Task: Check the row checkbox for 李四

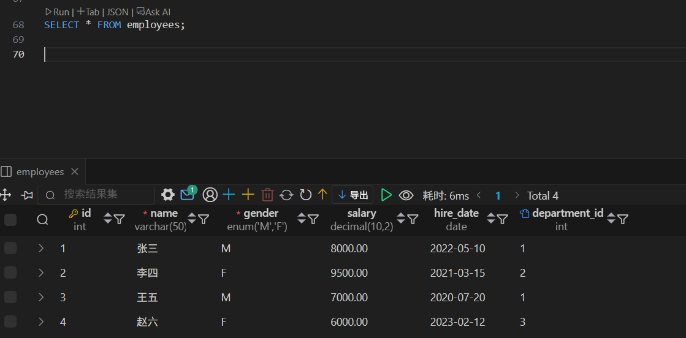Action: pyautogui.click(x=10, y=273)
